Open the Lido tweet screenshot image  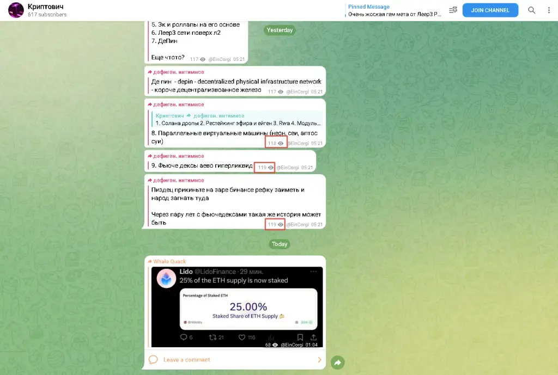[x=237, y=307]
